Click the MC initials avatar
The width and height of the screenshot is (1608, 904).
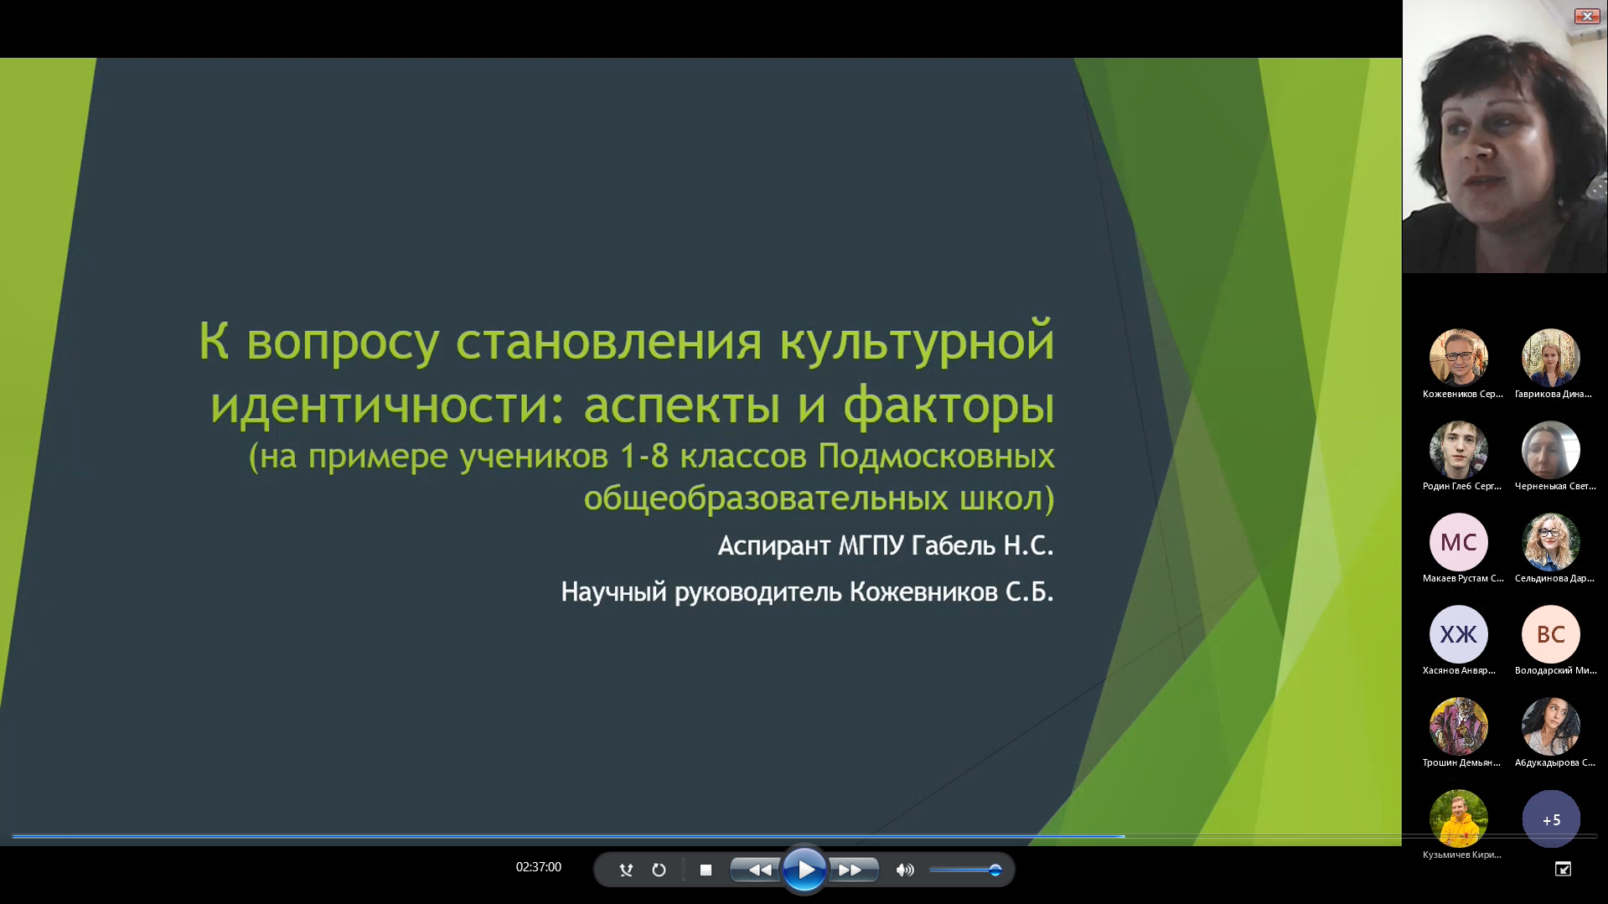1458,542
